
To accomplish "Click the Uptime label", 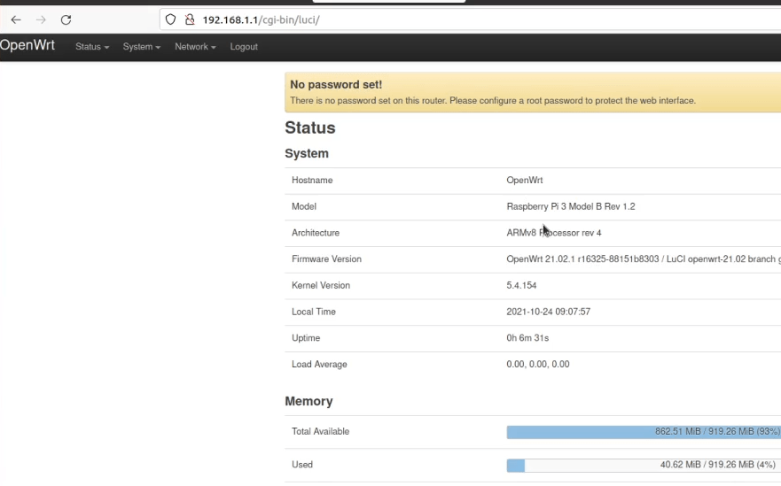I will (306, 338).
